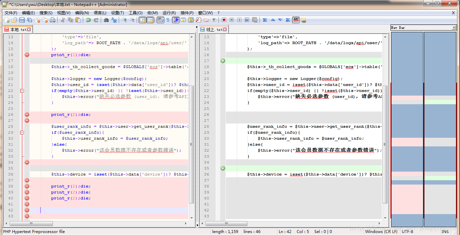This screenshot has width=460, height=235.
Task: Save the current file via toolbar
Action: (22, 20)
